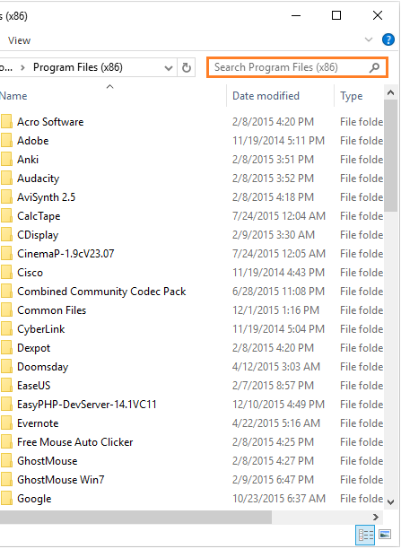Click date 11/19/2014 5:11 PM of Adobe

click(278, 141)
